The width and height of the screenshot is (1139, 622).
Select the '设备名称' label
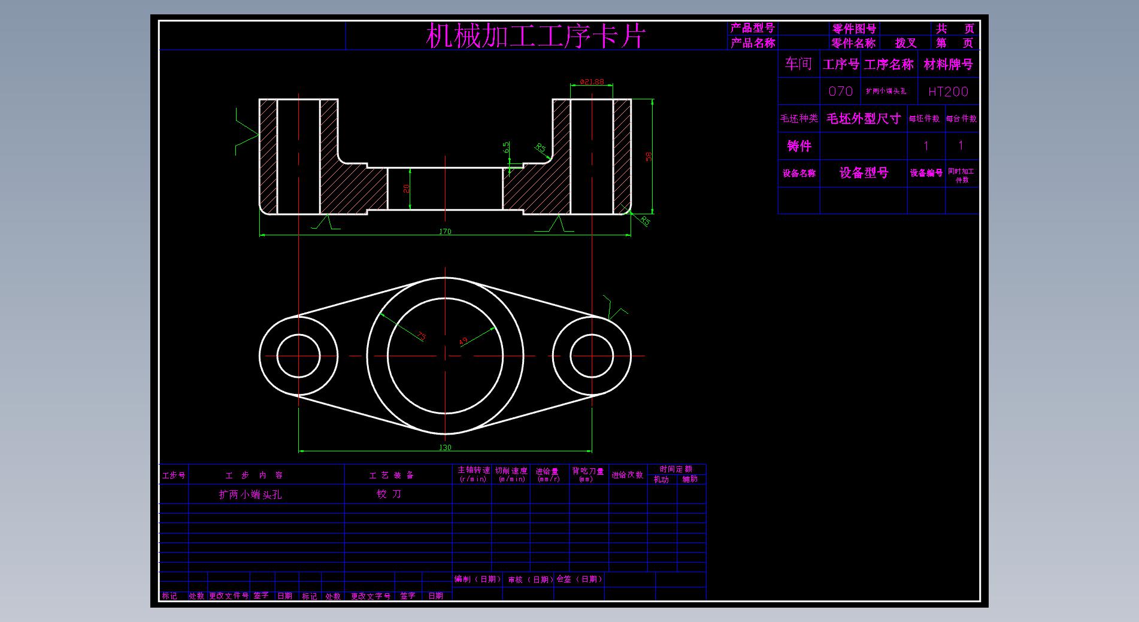coord(799,173)
